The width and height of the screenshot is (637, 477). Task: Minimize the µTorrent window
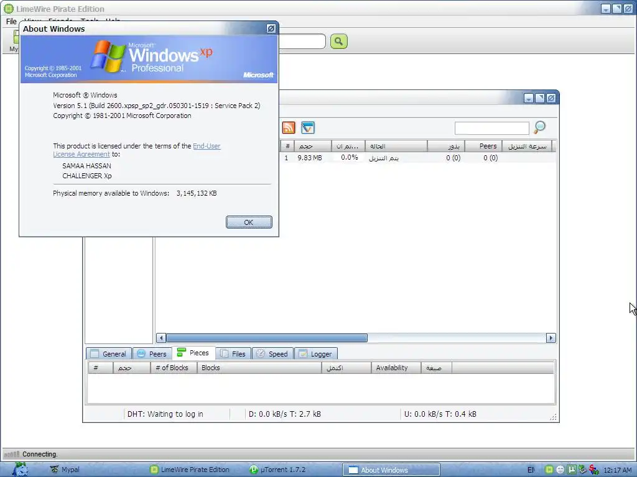tap(529, 98)
